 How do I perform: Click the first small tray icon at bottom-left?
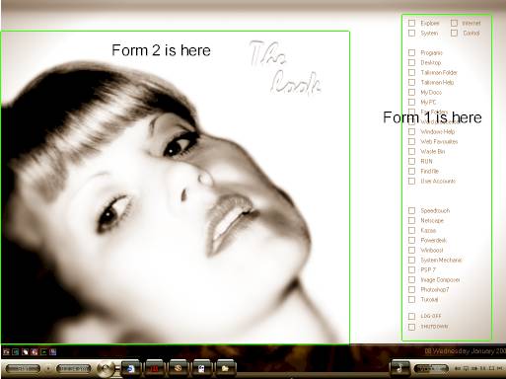click(6, 352)
